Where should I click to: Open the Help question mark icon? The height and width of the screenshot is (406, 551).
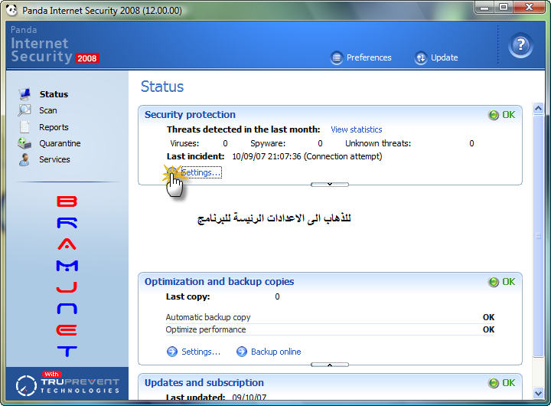point(520,45)
